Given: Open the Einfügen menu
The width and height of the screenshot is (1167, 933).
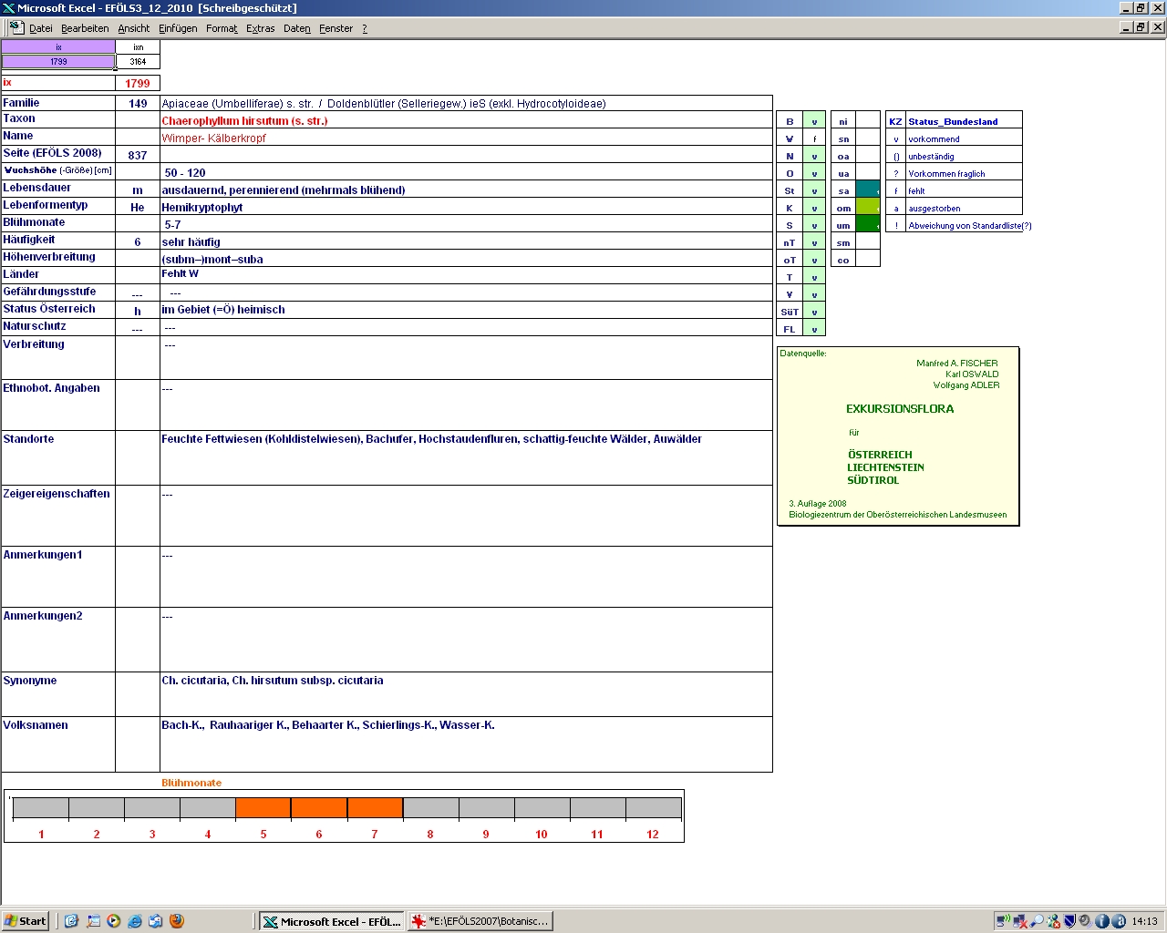Looking at the screenshot, I should coord(178,28).
